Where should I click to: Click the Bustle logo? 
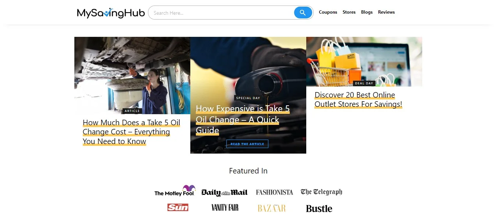click(x=319, y=208)
